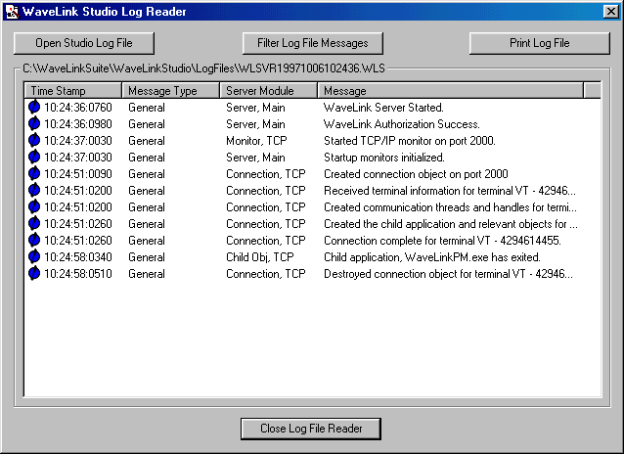Close the Log File Reader
The width and height of the screenshot is (624, 454).
click(x=311, y=429)
